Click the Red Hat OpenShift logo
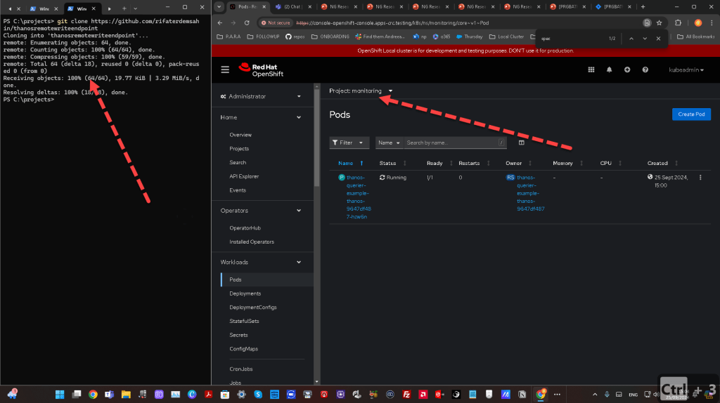 point(261,70)
